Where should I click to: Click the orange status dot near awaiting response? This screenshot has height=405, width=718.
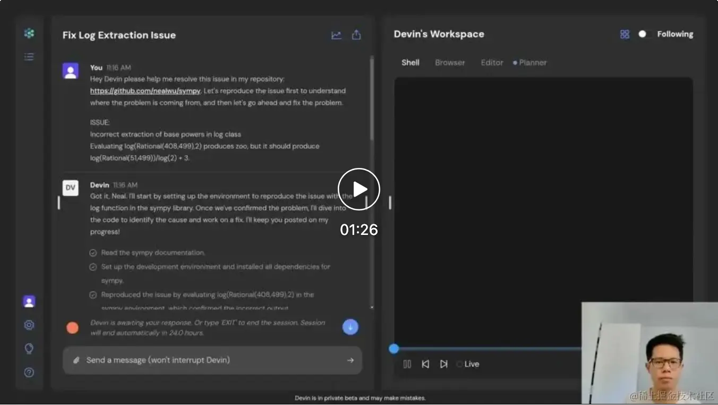click(x=73, y=327)
